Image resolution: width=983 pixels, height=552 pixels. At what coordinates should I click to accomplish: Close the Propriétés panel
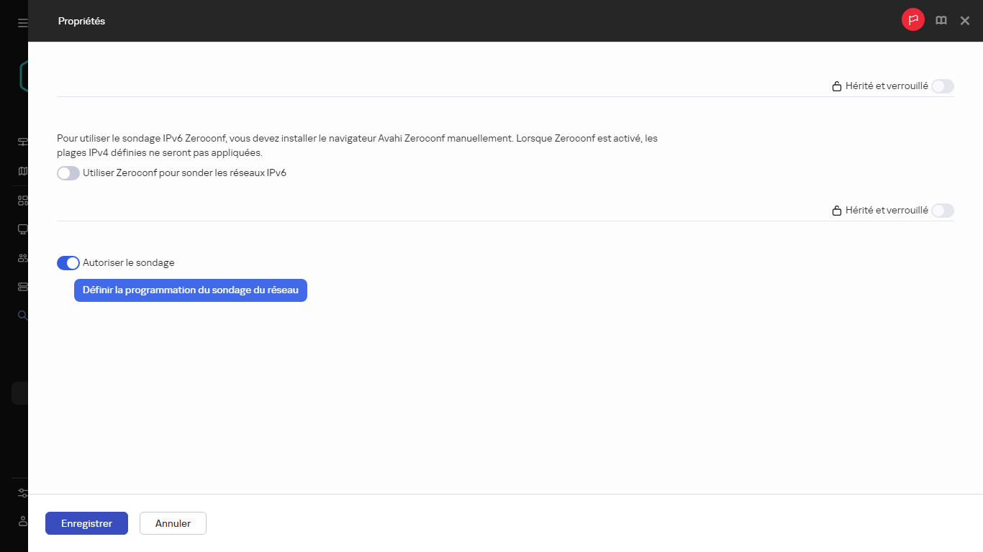pos(965,21)
